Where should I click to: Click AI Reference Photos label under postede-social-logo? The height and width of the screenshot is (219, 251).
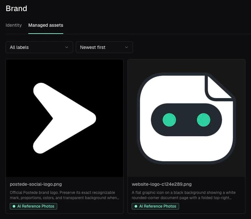33,206
